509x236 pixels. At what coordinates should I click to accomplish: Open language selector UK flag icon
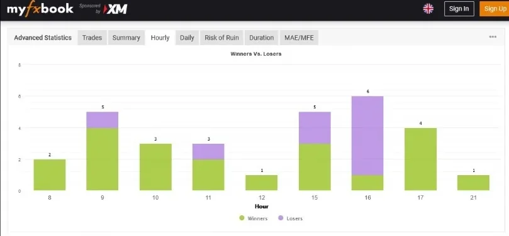(x=428, y=9)
